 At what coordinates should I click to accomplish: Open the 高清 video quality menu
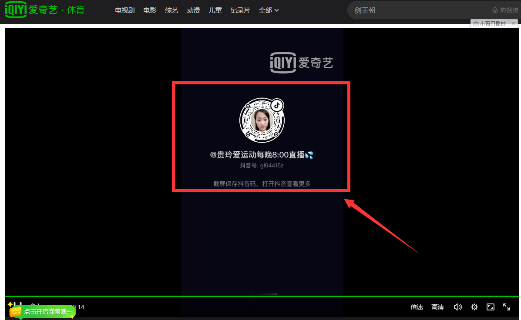[x=437, y=307]
